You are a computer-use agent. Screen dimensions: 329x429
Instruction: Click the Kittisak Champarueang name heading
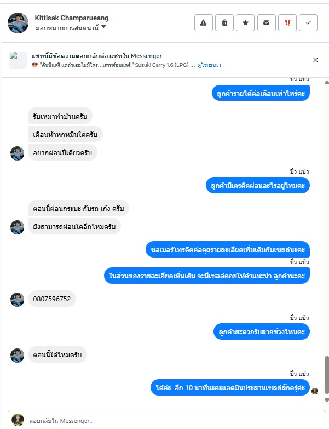[x=72, y=18]
